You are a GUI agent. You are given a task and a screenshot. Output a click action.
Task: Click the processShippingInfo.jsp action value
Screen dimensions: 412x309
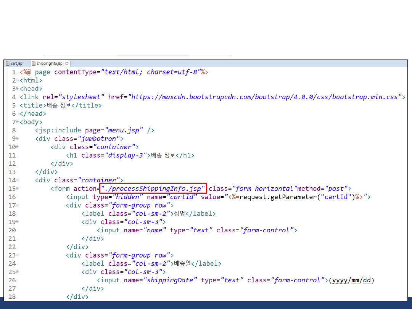click(x=153, y=188)
